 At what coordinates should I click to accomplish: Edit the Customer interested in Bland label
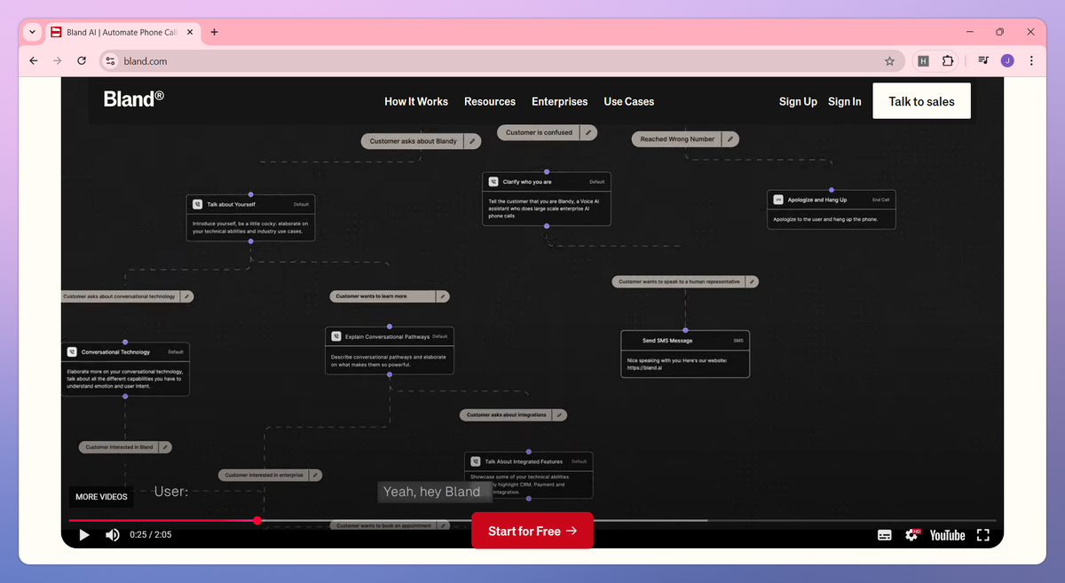click(x=165, y=447)
